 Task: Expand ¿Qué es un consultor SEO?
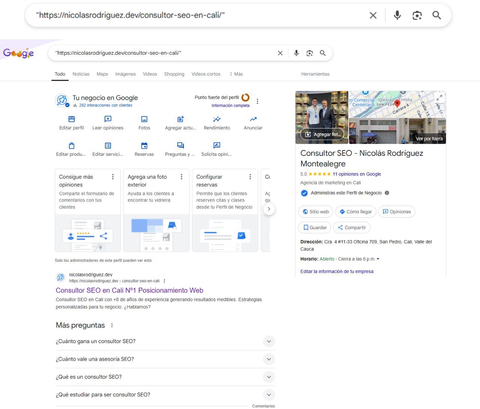click(x=165, y=377)
